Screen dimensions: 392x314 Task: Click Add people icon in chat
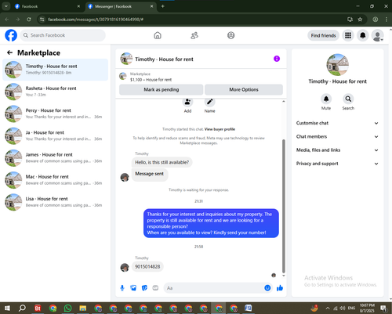click(187, 102)
